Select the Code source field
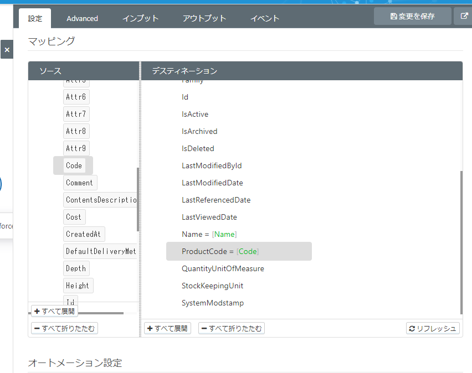This screenshot has height=373, width=472. click(x=74, y=165)
